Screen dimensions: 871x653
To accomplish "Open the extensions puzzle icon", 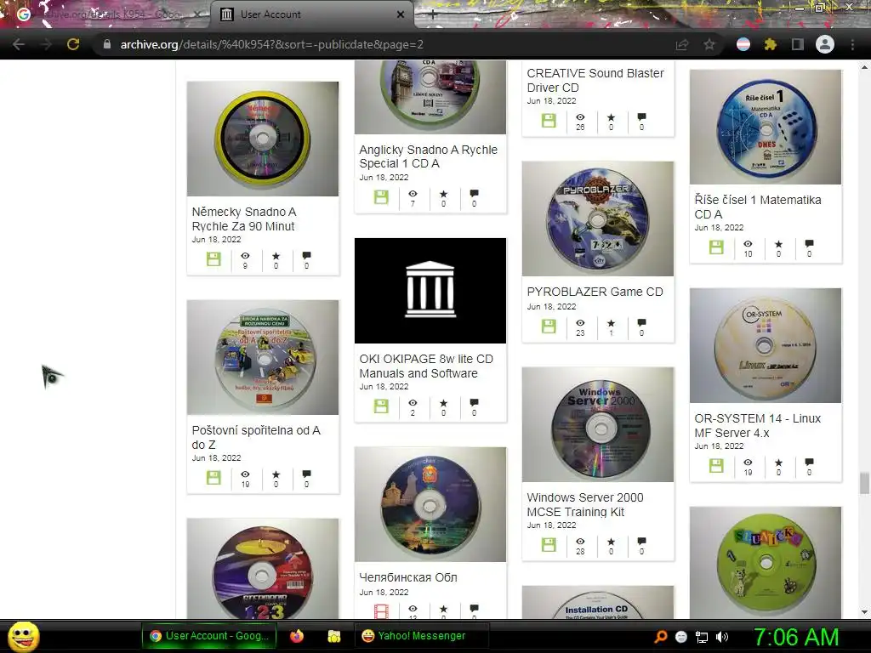I will [x=770, y=44].
